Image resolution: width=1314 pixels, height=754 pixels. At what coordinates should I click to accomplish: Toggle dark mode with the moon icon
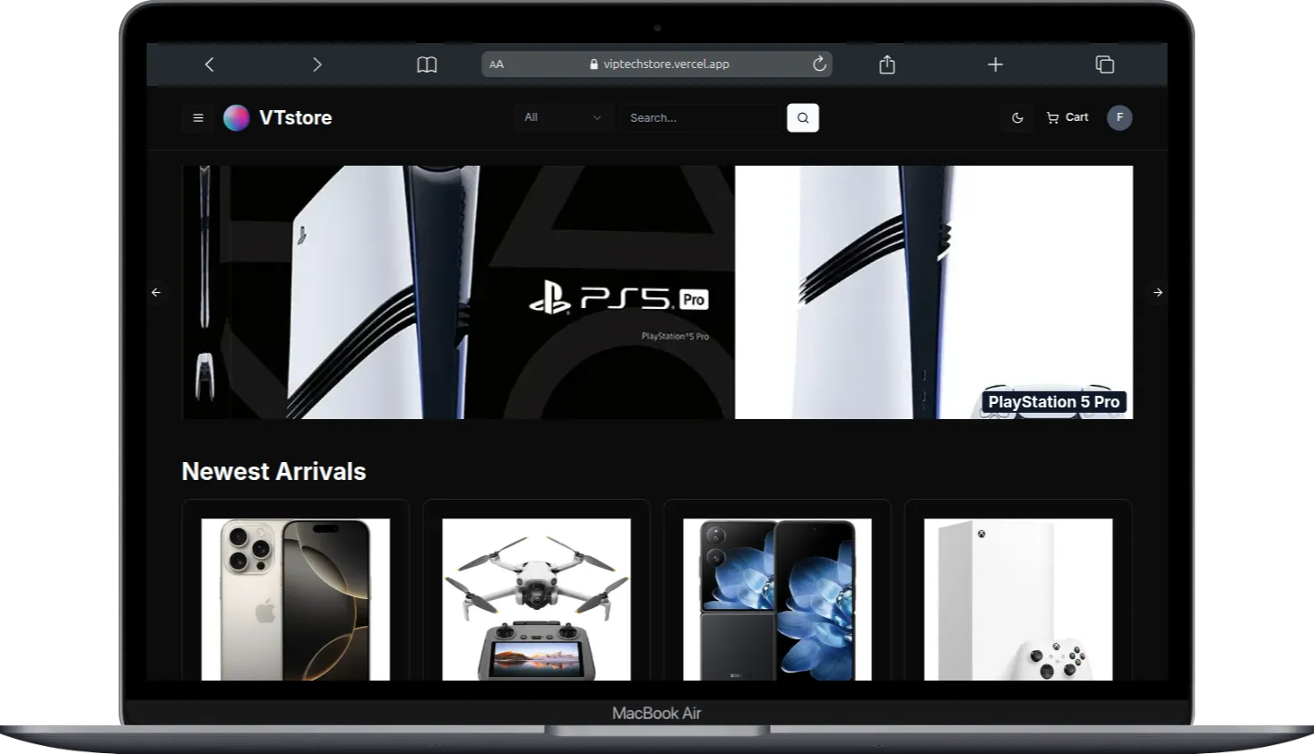[1017, 118]
